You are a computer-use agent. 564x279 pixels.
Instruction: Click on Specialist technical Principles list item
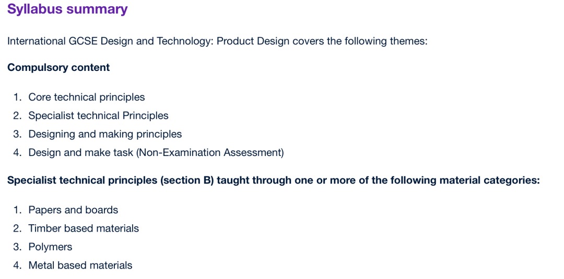[x=98, y=116]
